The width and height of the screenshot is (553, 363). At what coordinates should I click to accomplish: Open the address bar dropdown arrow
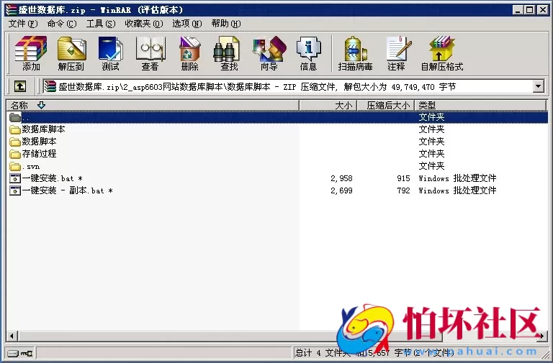(538, 86)
